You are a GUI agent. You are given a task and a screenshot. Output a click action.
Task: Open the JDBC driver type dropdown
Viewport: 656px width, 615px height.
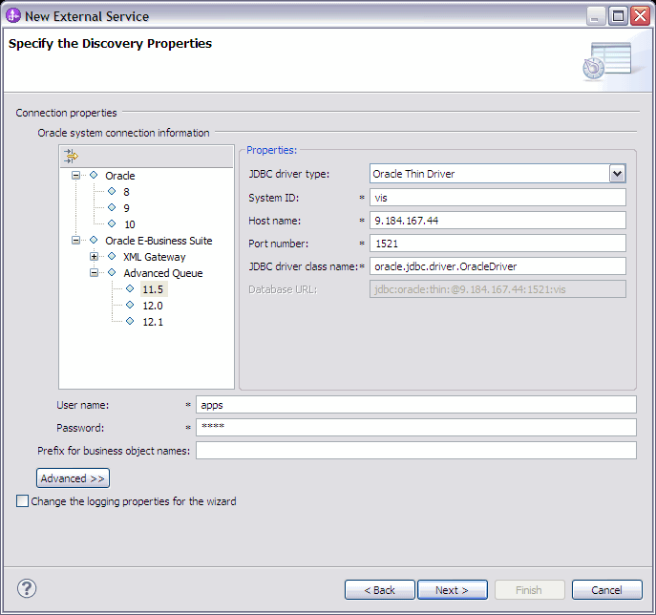pos(617,174)
